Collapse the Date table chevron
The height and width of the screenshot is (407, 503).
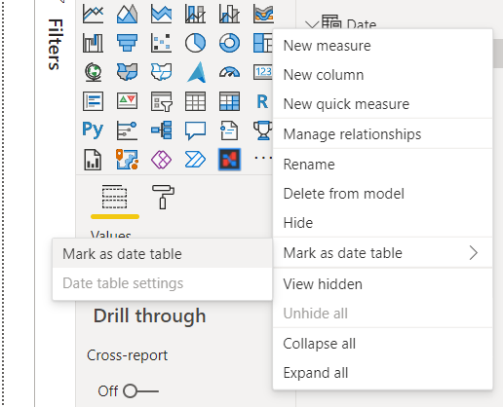(312, 24)
